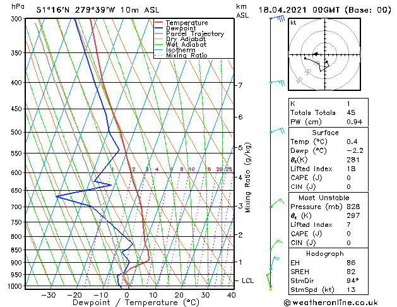The height and width of the screenshot is (307, 397).
Task: Click the 'Hodograph' section heading
Action: [325, 254]
